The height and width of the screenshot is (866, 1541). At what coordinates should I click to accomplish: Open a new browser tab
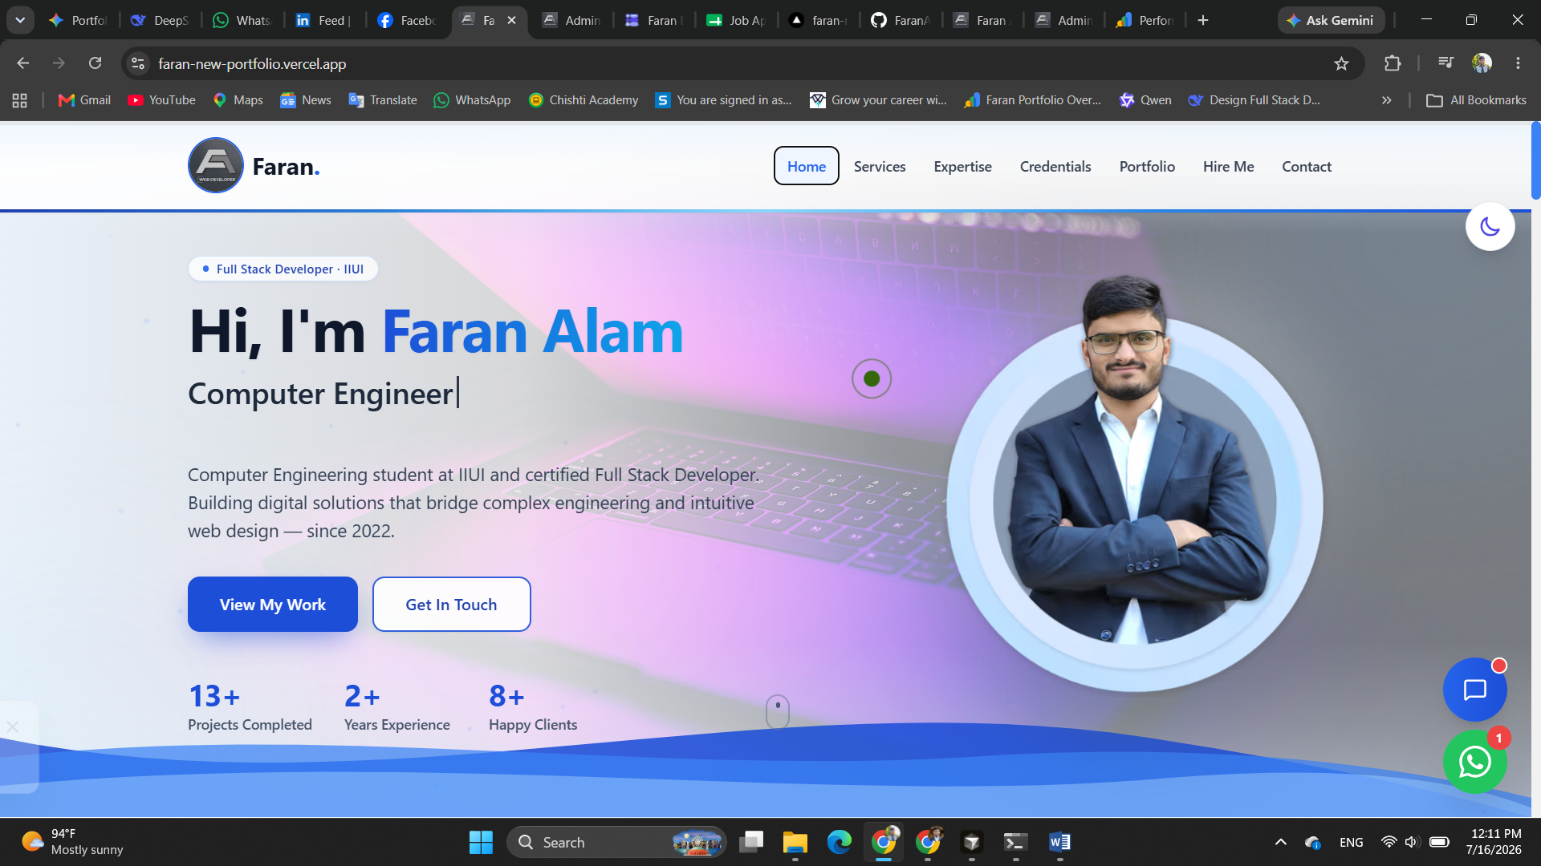(1203, 20)
